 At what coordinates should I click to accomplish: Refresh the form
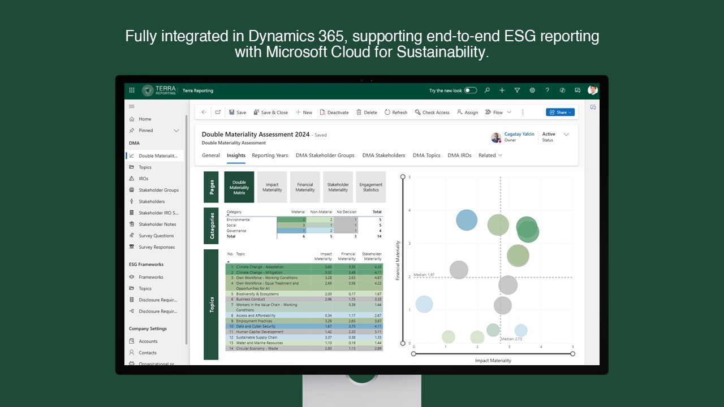396,112
